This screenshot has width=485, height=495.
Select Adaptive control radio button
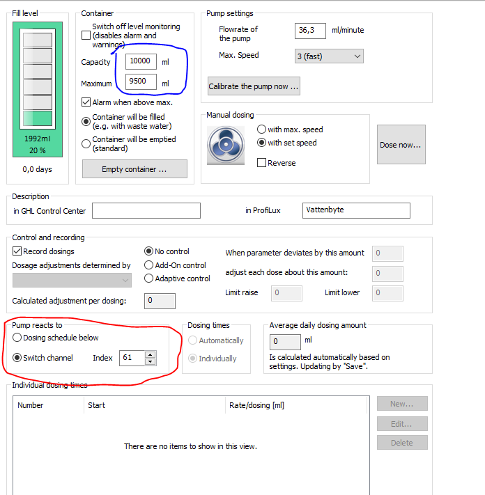pos(148,278)
